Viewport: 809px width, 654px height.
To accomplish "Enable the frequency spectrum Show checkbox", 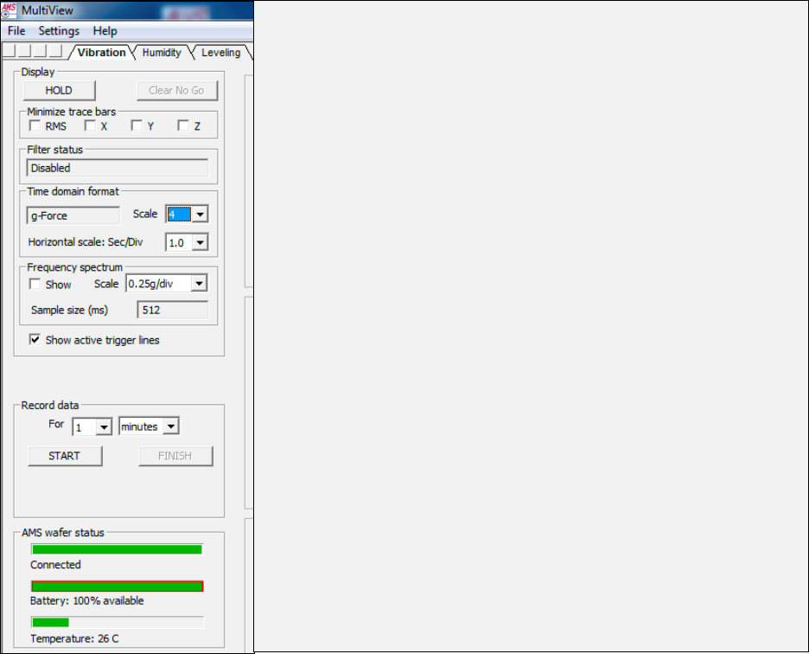I will pyautogui.click(x=35, y=284).
